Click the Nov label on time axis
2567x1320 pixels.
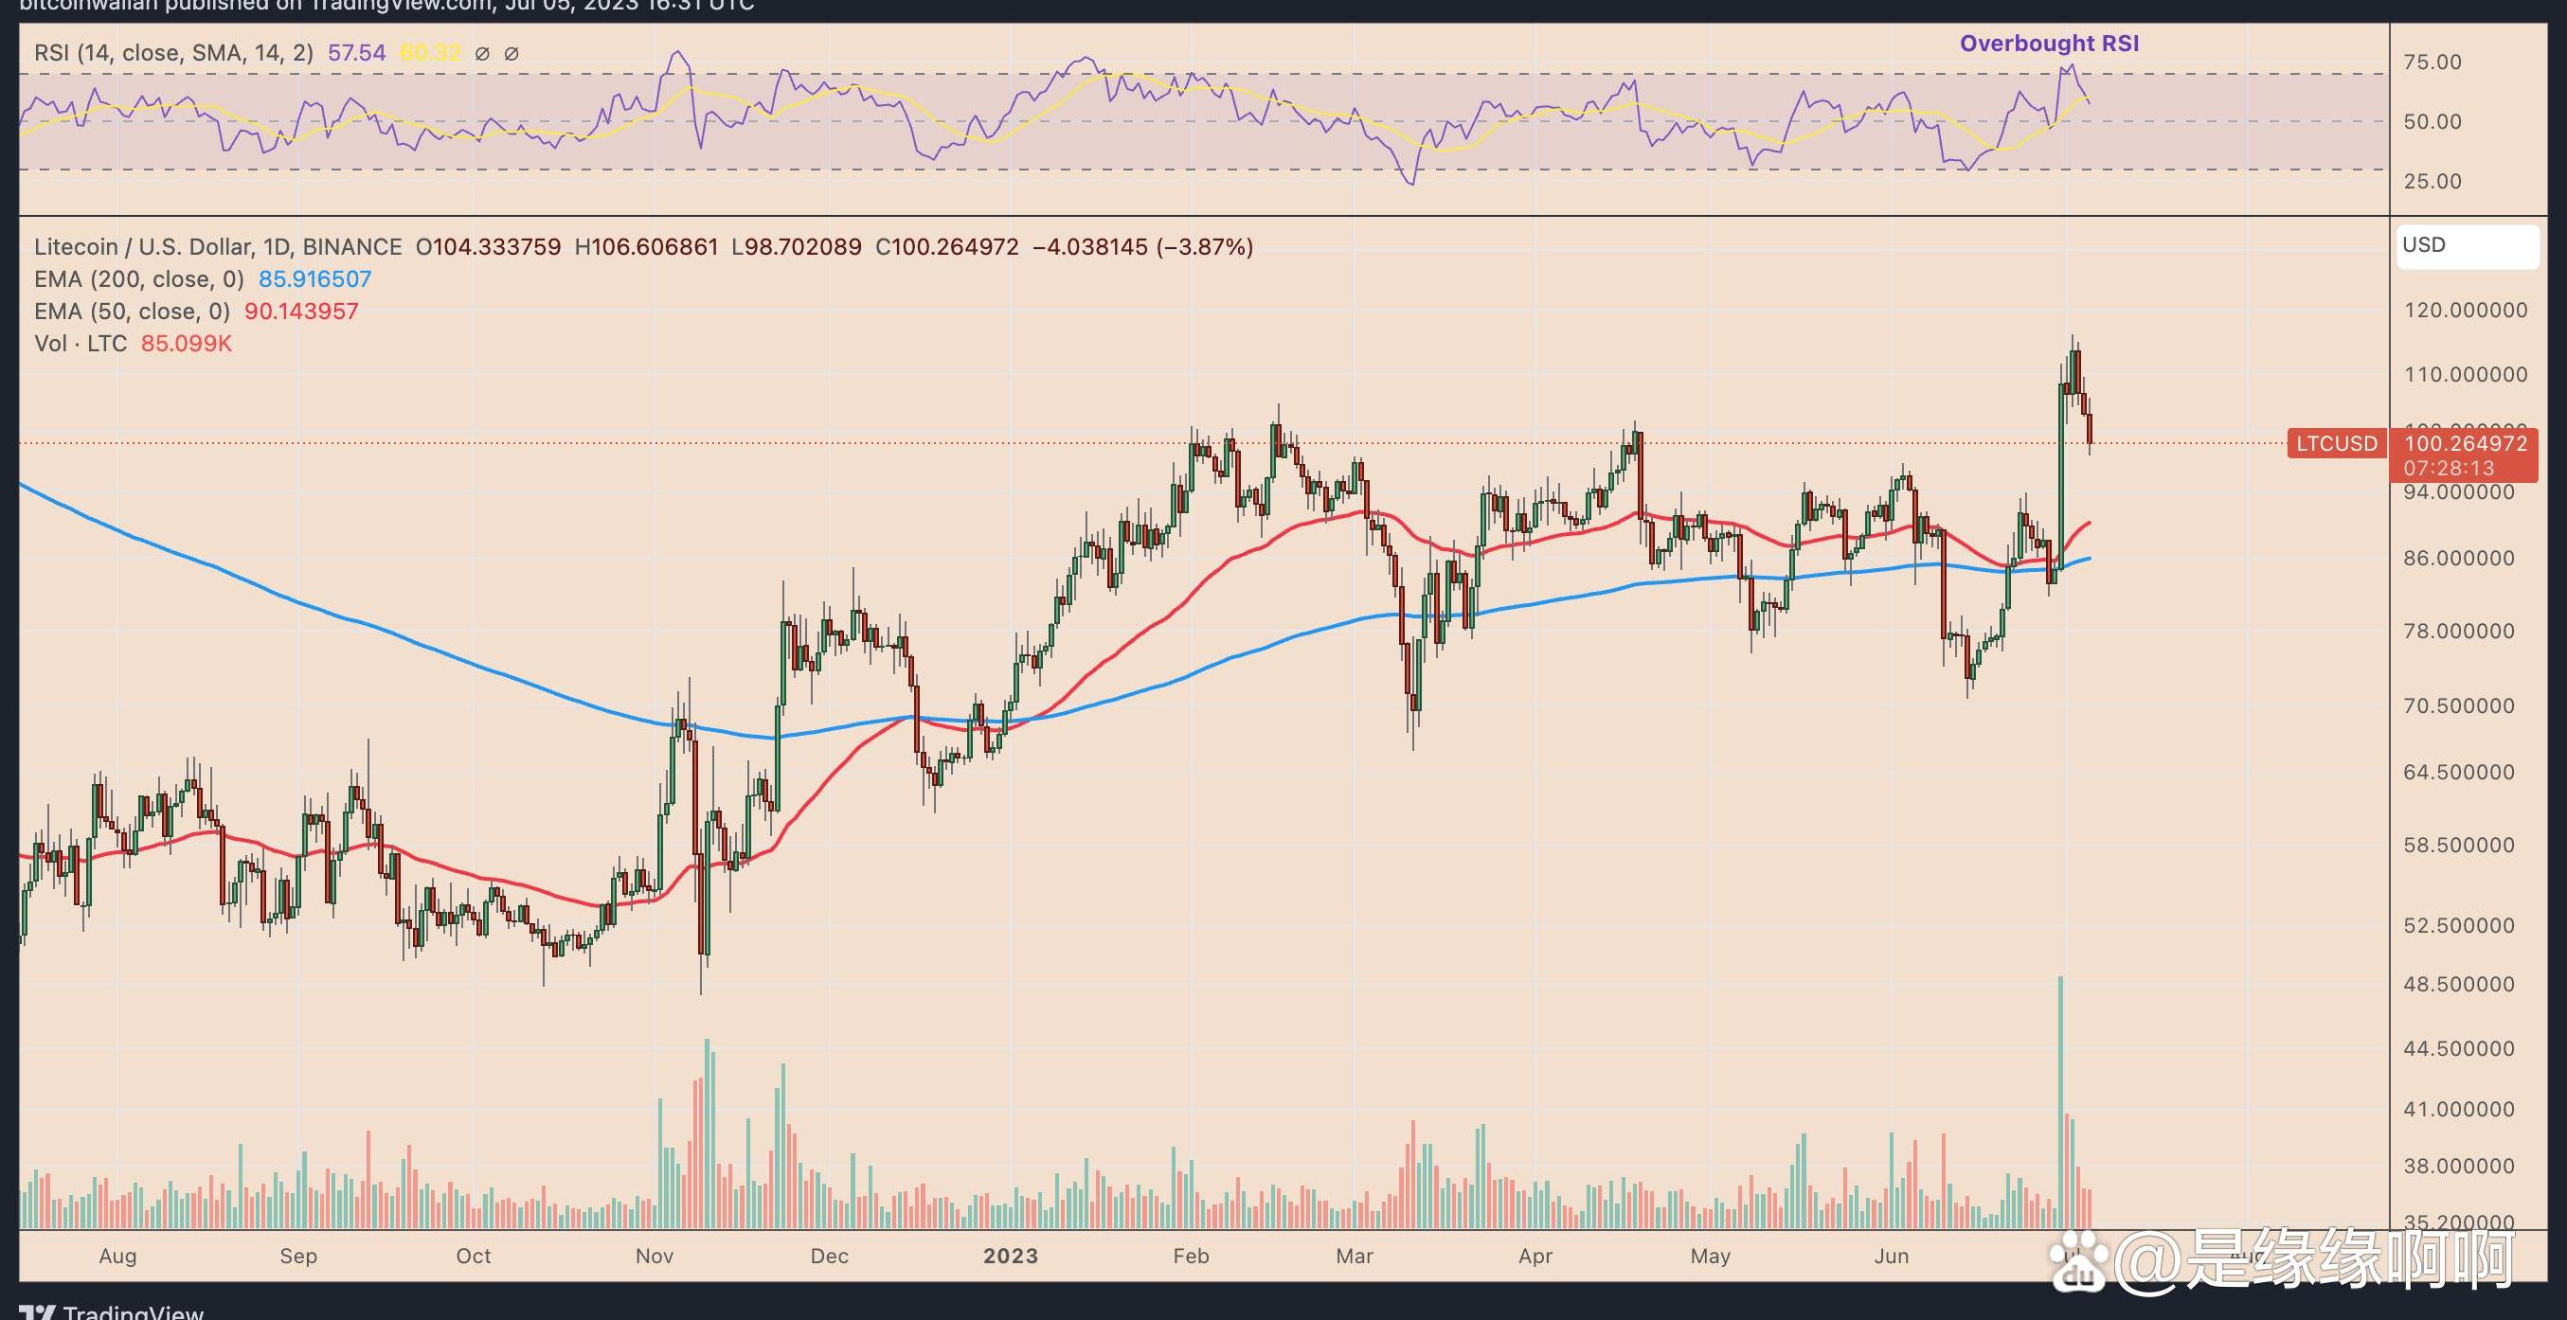(654, 1256)
